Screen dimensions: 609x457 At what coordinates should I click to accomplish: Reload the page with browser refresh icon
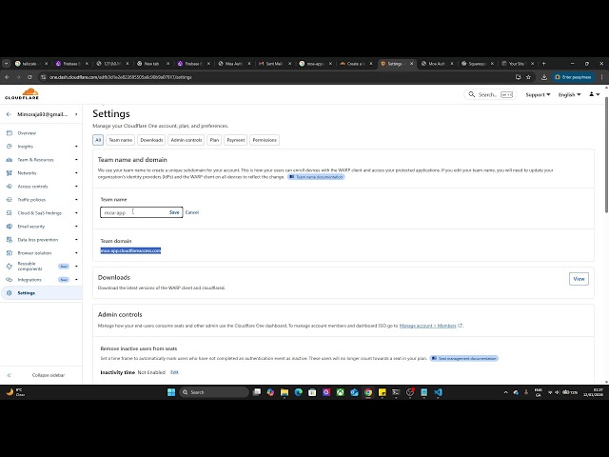coord(29,77)
